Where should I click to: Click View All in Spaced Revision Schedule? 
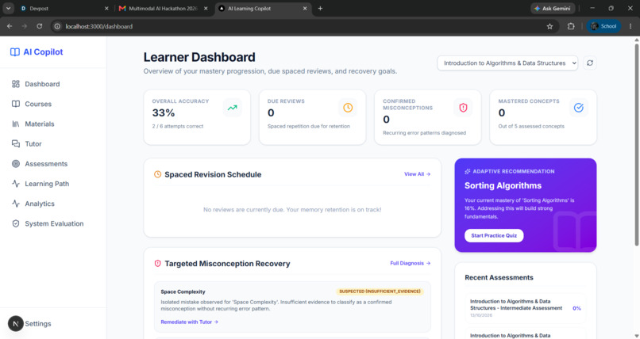pyautogui.click(x=417, y=173)
